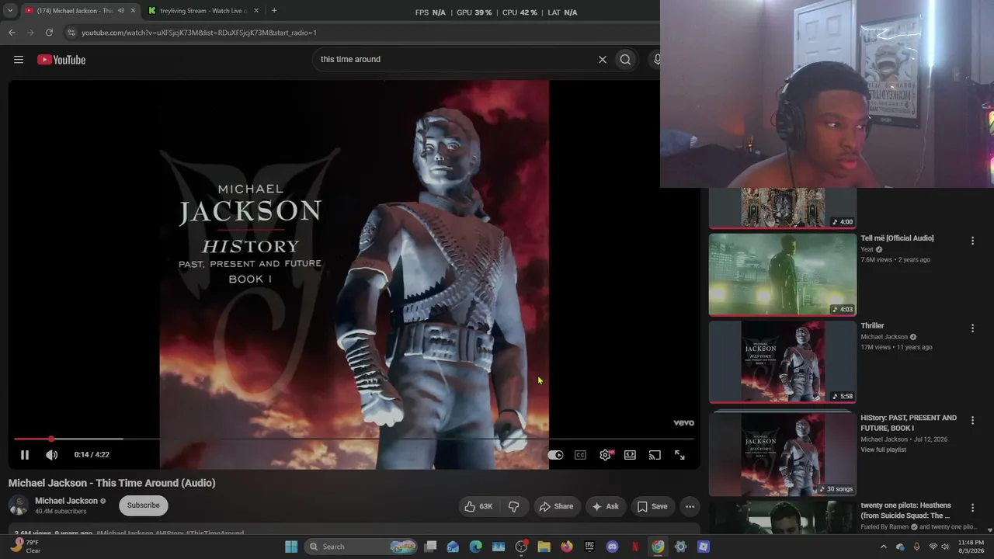Show hidden system tray icons

tap(883, 547)
